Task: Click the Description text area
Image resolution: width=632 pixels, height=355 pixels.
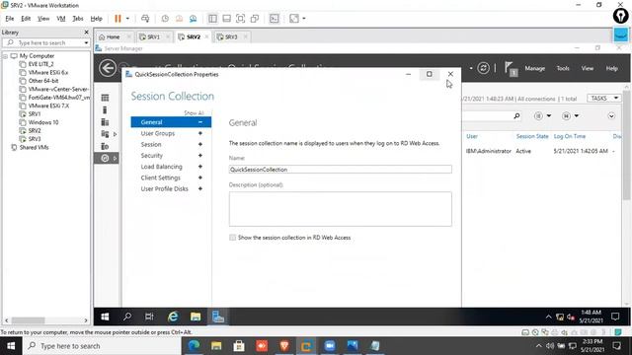Action: pos(340,209)
